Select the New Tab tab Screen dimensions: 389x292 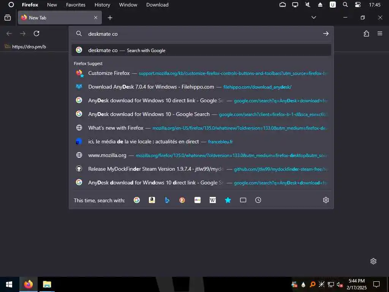pos(60,17)
